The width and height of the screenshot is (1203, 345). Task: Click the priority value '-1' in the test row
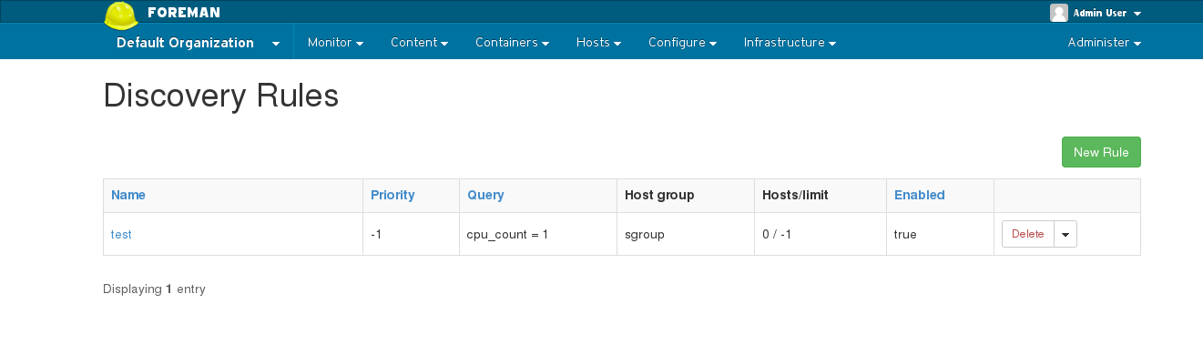(x=376, y=234)
